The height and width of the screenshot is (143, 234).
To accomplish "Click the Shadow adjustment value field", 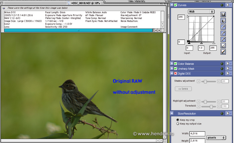I will pyautogui.click(x=225, y=81).
